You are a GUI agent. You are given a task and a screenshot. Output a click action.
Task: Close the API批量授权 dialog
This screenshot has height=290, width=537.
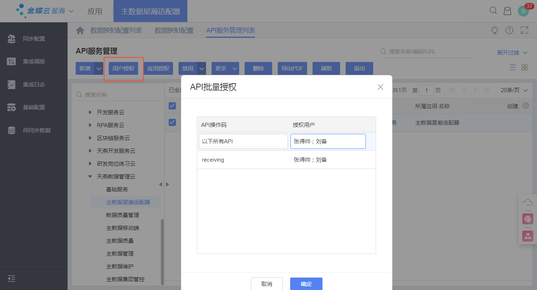[381, 87]
